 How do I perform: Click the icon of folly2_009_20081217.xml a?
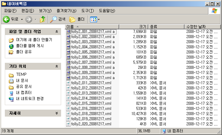pos(68,73)
